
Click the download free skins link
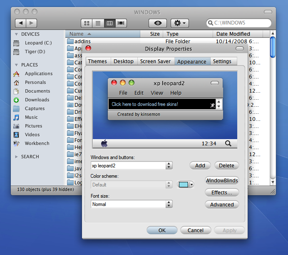point(145,104)
